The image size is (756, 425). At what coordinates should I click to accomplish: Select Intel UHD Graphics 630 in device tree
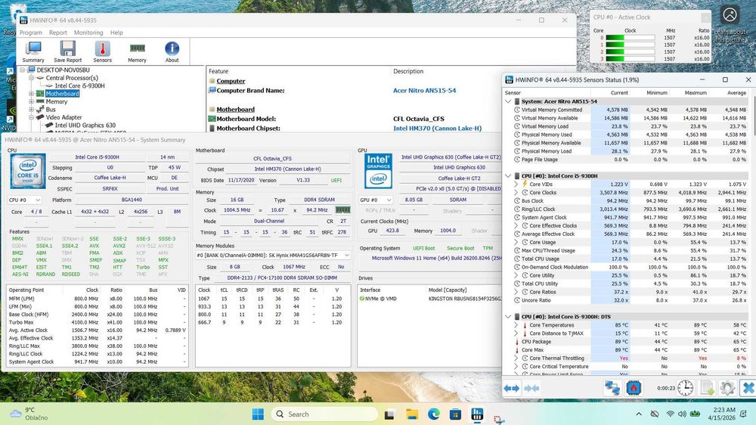click(x=85, y=125)
